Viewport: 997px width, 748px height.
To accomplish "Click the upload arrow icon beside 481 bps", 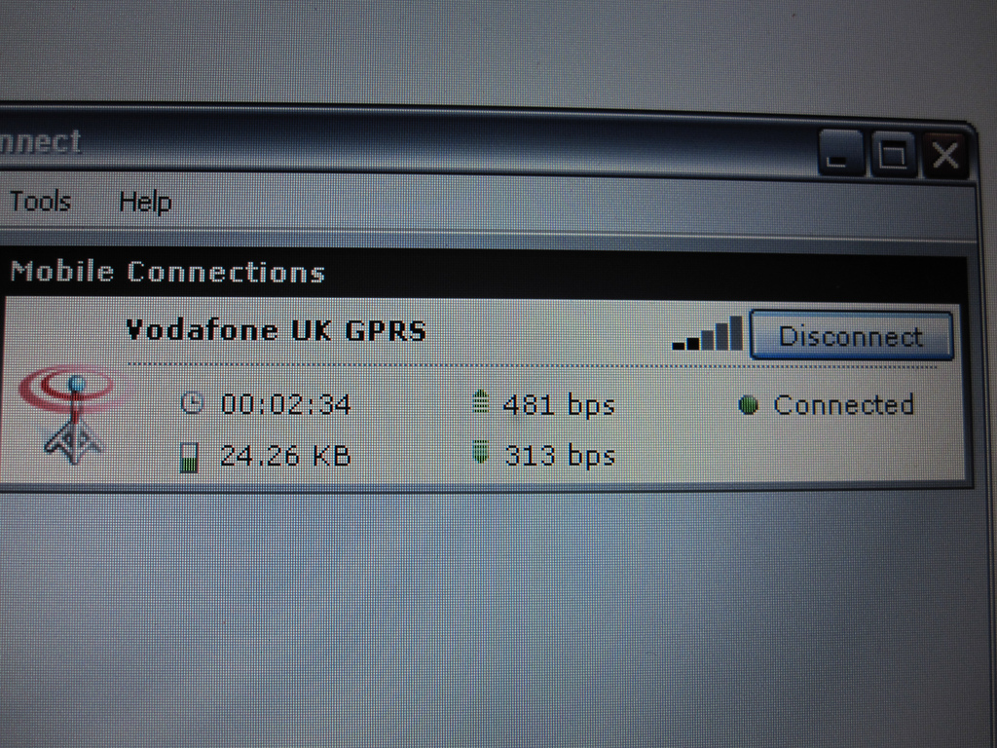I will tap(481, 402).
